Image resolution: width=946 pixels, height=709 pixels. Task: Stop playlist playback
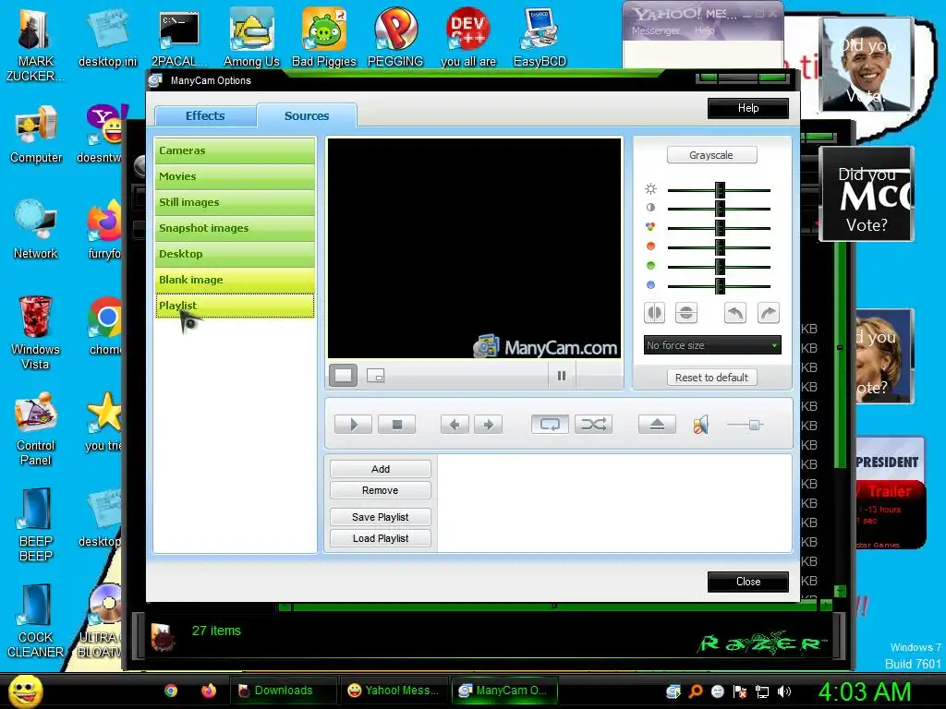397,425
